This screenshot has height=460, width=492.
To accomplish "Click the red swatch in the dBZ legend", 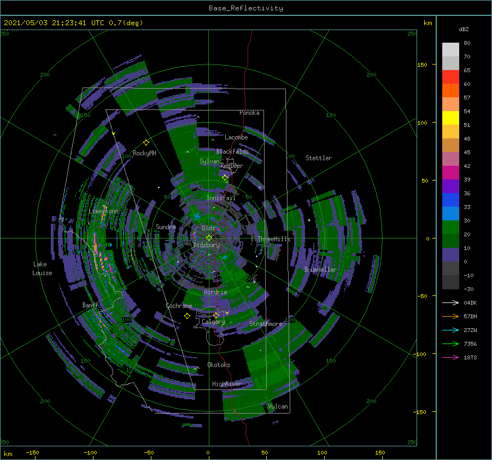I will [x=450, y=77].
